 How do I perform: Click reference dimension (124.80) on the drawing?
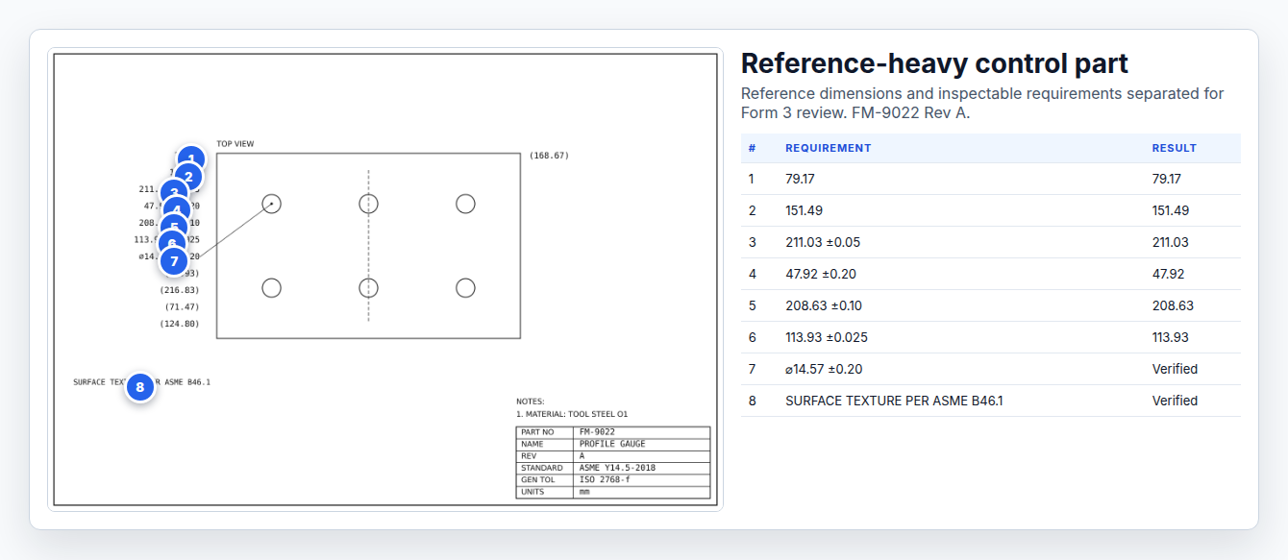[180, 324]
